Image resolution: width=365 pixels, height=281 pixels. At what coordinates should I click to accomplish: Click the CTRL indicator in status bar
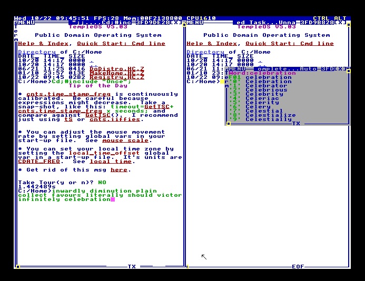pyautogui.click(x=321, y=18)
